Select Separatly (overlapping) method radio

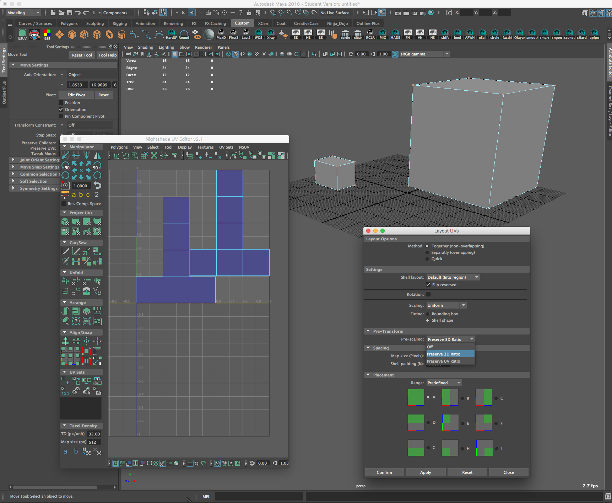click(427, 252)
